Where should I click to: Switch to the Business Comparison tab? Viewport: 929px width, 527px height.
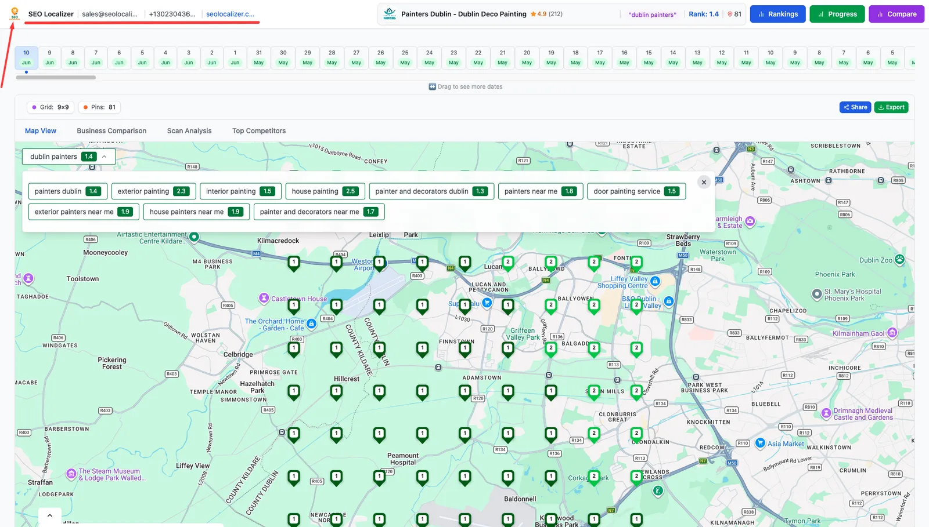(x=111, y=131)
